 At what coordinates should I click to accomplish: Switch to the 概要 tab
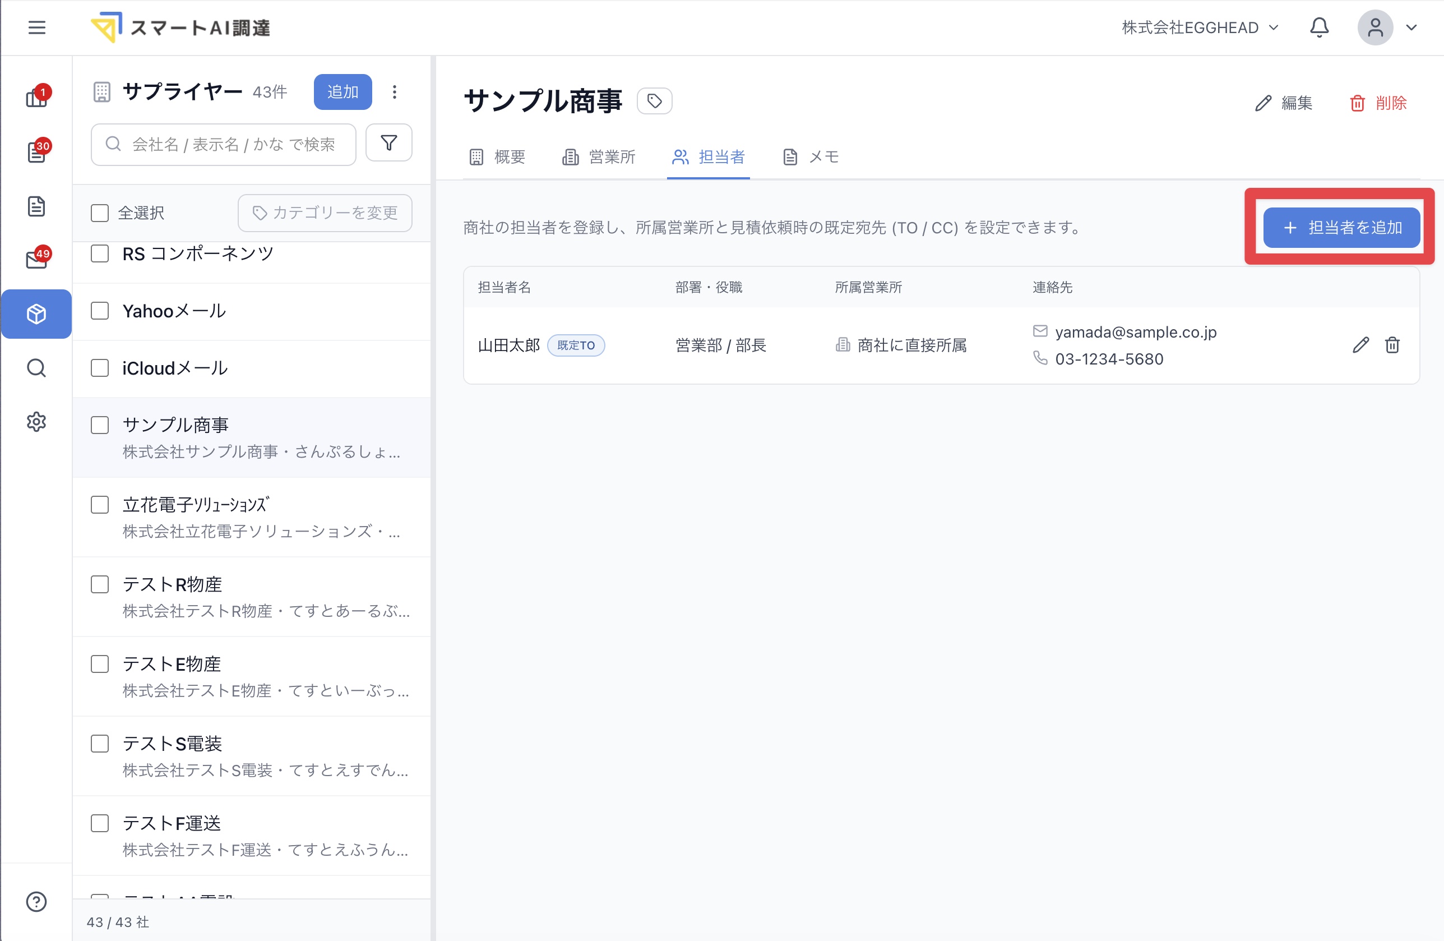(x=498, y=156)
